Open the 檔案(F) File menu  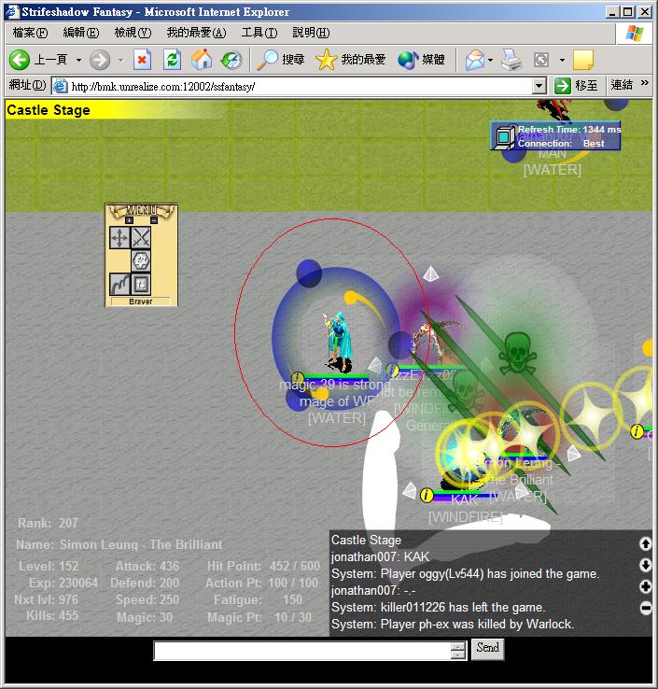point(30,33)
